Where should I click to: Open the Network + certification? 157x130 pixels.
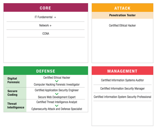click(x=45, y=25)
